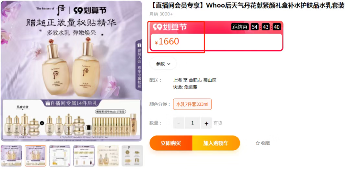Open the 即刻入会 membership side banner
350x169 pixels.
[x=139, y=66]
